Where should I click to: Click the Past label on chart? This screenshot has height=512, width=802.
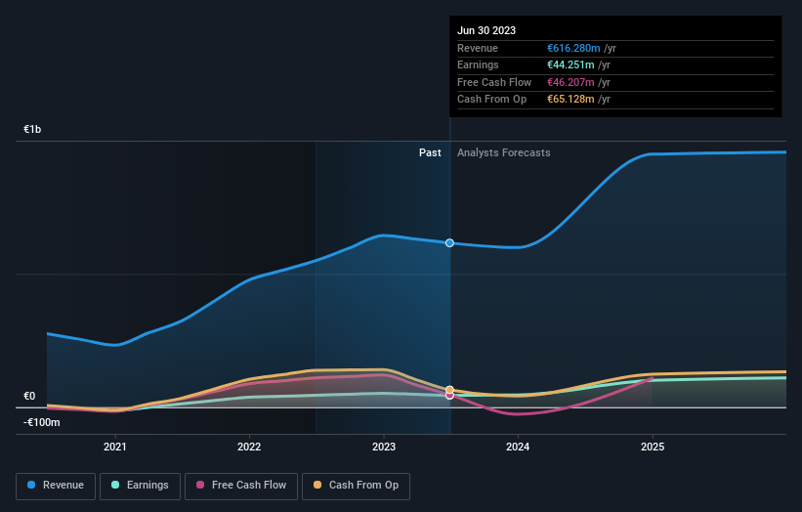click(430, 152)
